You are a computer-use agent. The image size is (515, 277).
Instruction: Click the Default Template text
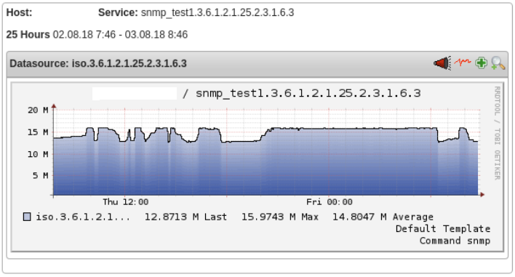click(x=443, y=229)
